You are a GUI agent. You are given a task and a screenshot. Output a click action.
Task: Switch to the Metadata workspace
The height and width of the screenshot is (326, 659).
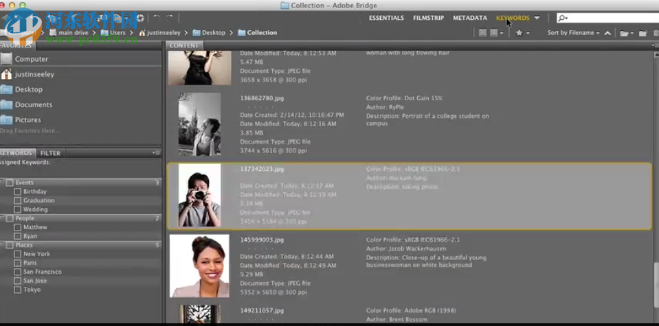tap(470, 18)
